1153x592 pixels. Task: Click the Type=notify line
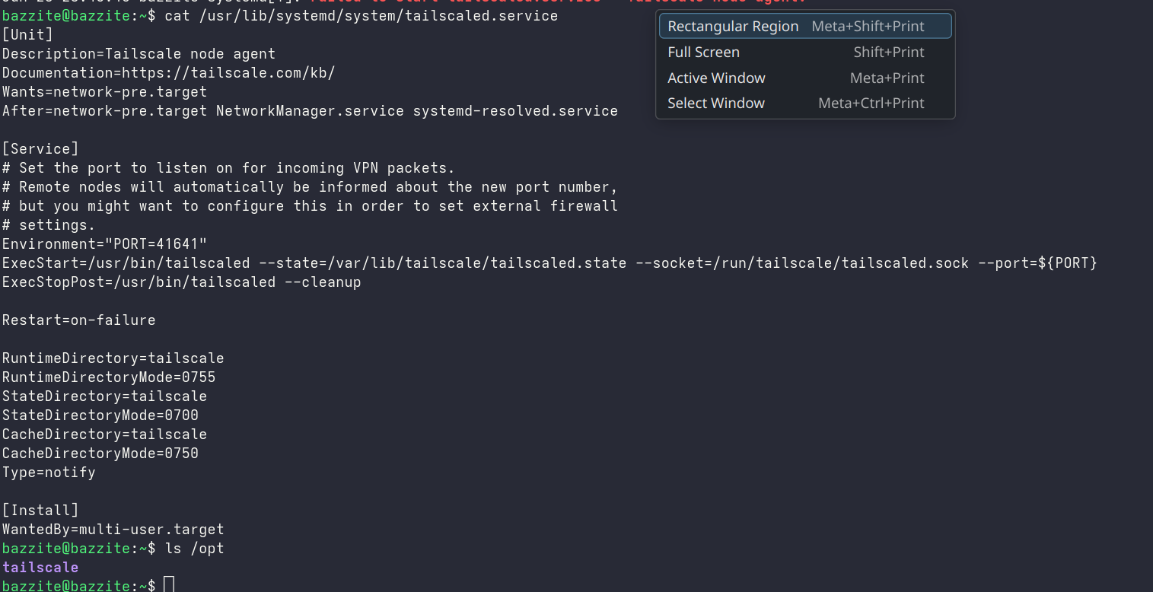49,473
